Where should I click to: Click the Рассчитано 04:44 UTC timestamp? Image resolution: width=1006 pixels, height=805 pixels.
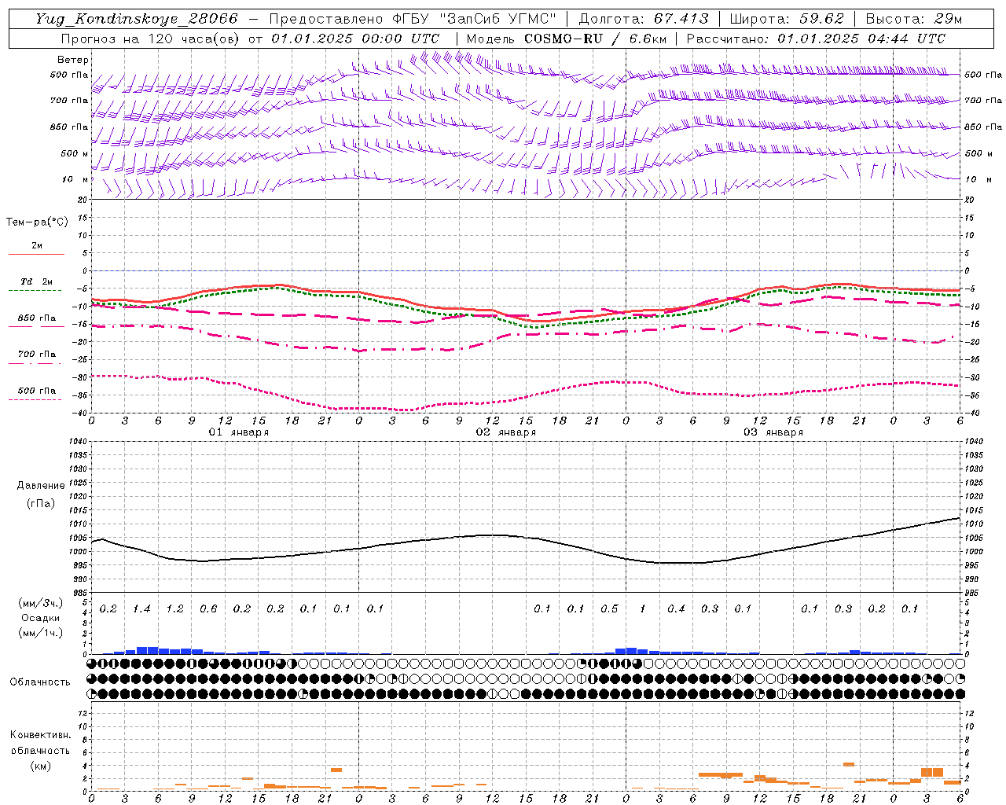point(816,39)
